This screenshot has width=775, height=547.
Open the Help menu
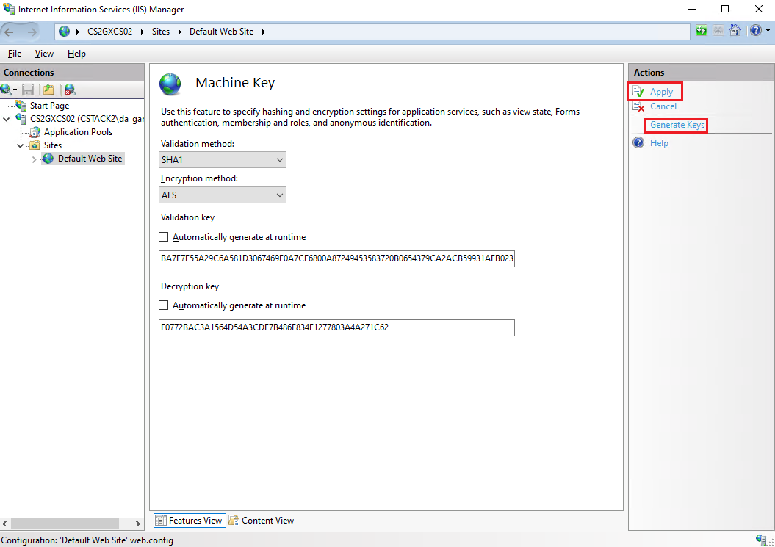coord(76,54)
